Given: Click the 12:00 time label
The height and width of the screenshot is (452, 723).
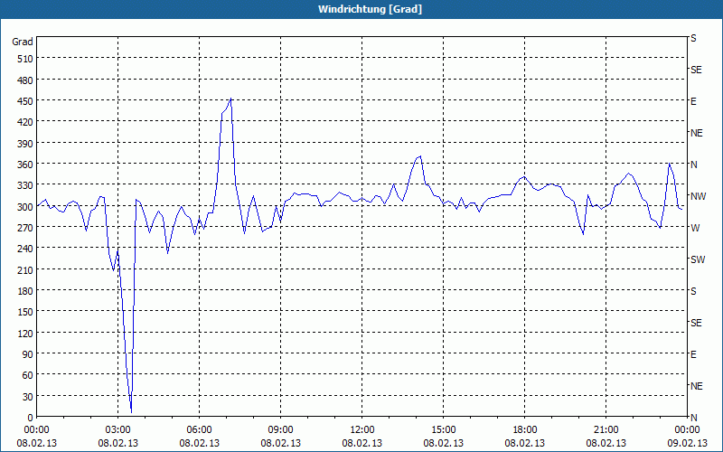Looking at the screenshot, I should (x=362, y=430).
